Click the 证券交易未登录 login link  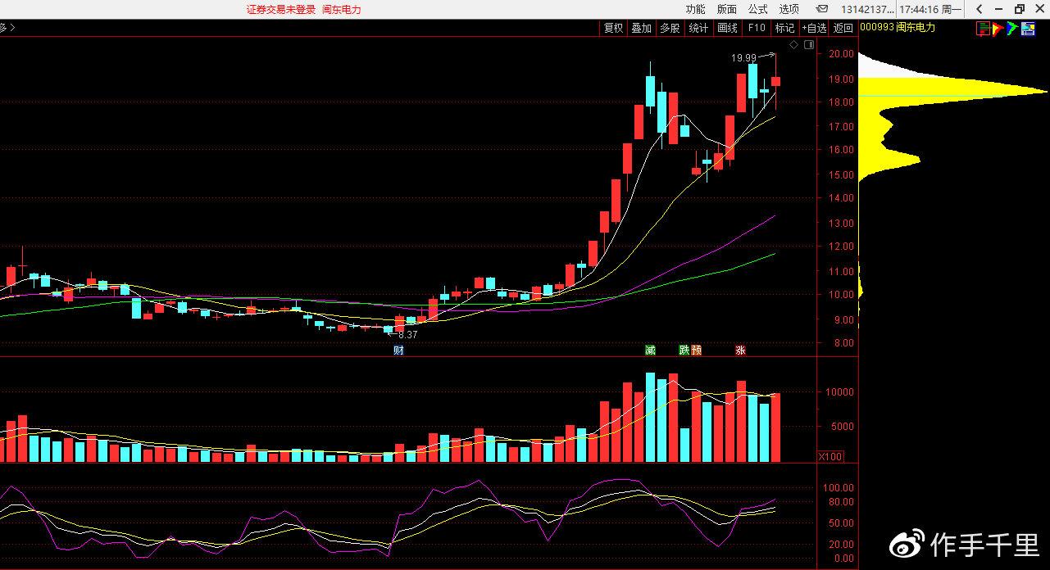tap(280, 10)
